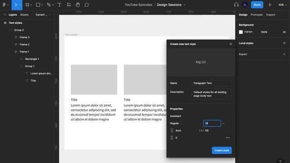This screenshot has height=163, width=290.
Task: Click the user avatar icon
Action: [x=245, y=5]
